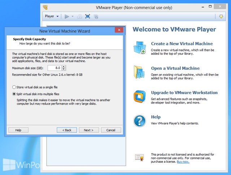231x175 pixels.
Task: Click the Send Ctrl+Alt+Del toolbar icon
Action: 79,16
